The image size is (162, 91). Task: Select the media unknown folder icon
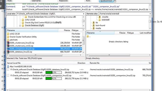[x=94, y=28]
